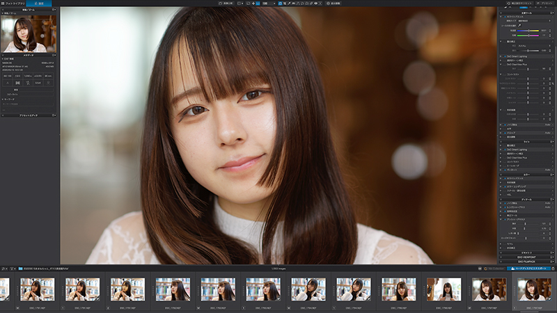Switch to the PhotoLibrary tab
Screen dimensions: 557x313
pyautogui.click(x=14, y=3)
